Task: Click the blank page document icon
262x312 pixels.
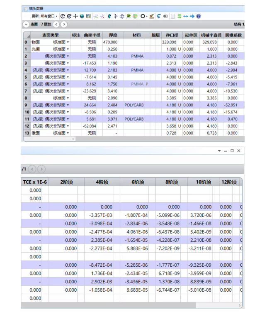Action: point(173,16)
